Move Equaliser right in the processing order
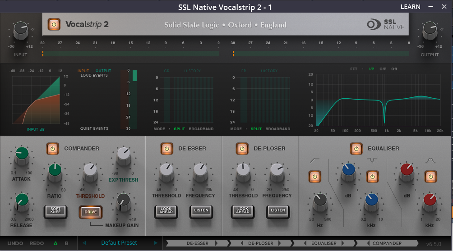 click(x=343, y=243)
